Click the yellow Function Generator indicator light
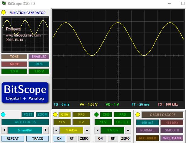Viewport: 186px width, 143px height. pyautogui.click(x=4, y=12)
